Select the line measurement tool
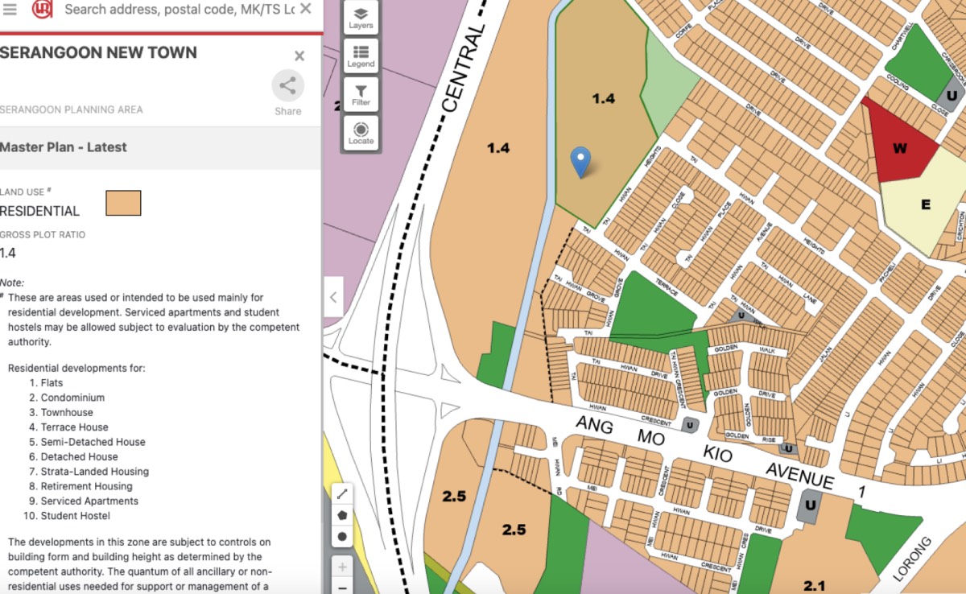The image size is (966, 594). 342,493
